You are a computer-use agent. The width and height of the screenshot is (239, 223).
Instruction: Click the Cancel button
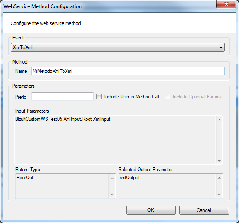[x=204, y=210]
